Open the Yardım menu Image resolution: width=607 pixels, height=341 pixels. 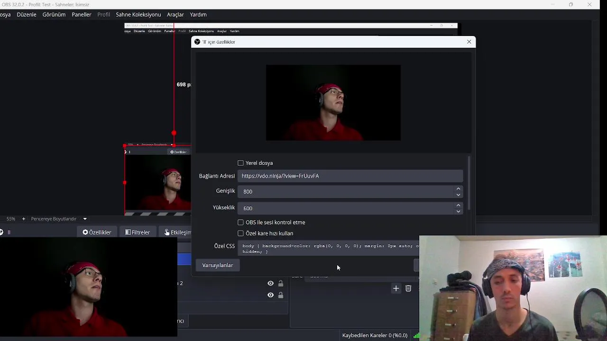point(198,15)
